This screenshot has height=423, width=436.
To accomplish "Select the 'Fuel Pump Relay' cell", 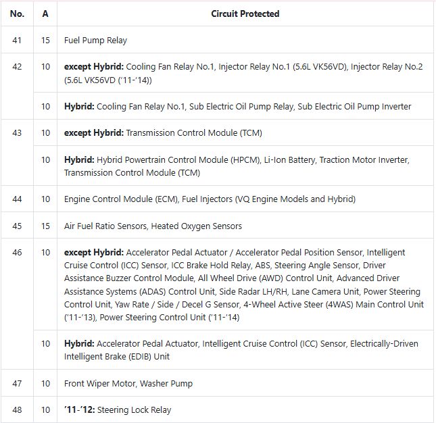I will point(95,41).
